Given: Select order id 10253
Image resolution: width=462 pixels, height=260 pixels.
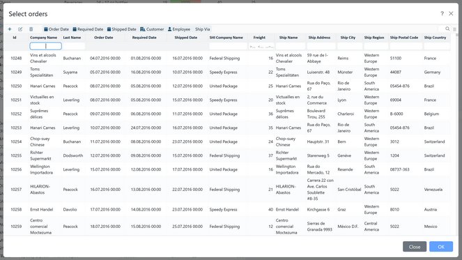Looking at the screenshot, I should click(16, 128).
